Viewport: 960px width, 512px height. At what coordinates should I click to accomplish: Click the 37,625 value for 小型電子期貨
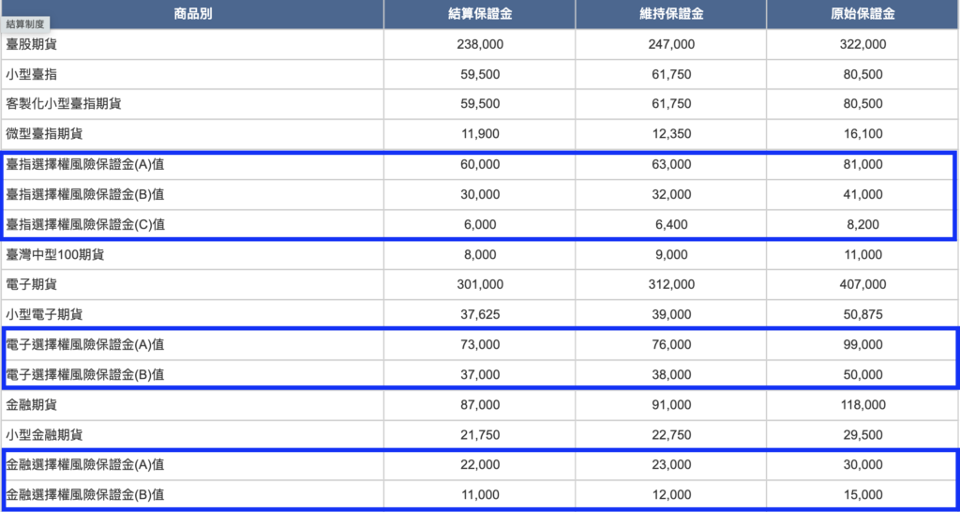pyautogui.click(x=479, y=315)
